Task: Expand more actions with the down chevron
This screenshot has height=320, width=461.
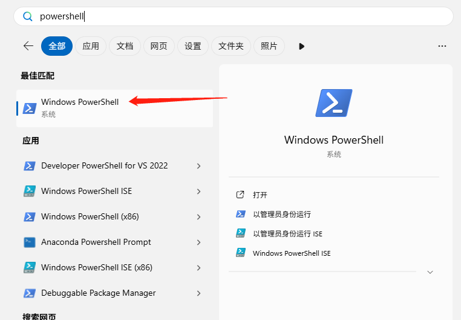Action: [430, 272]
